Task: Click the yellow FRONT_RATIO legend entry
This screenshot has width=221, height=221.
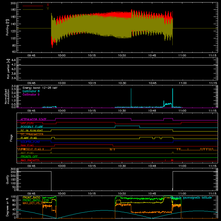Action: coord(31,198)
